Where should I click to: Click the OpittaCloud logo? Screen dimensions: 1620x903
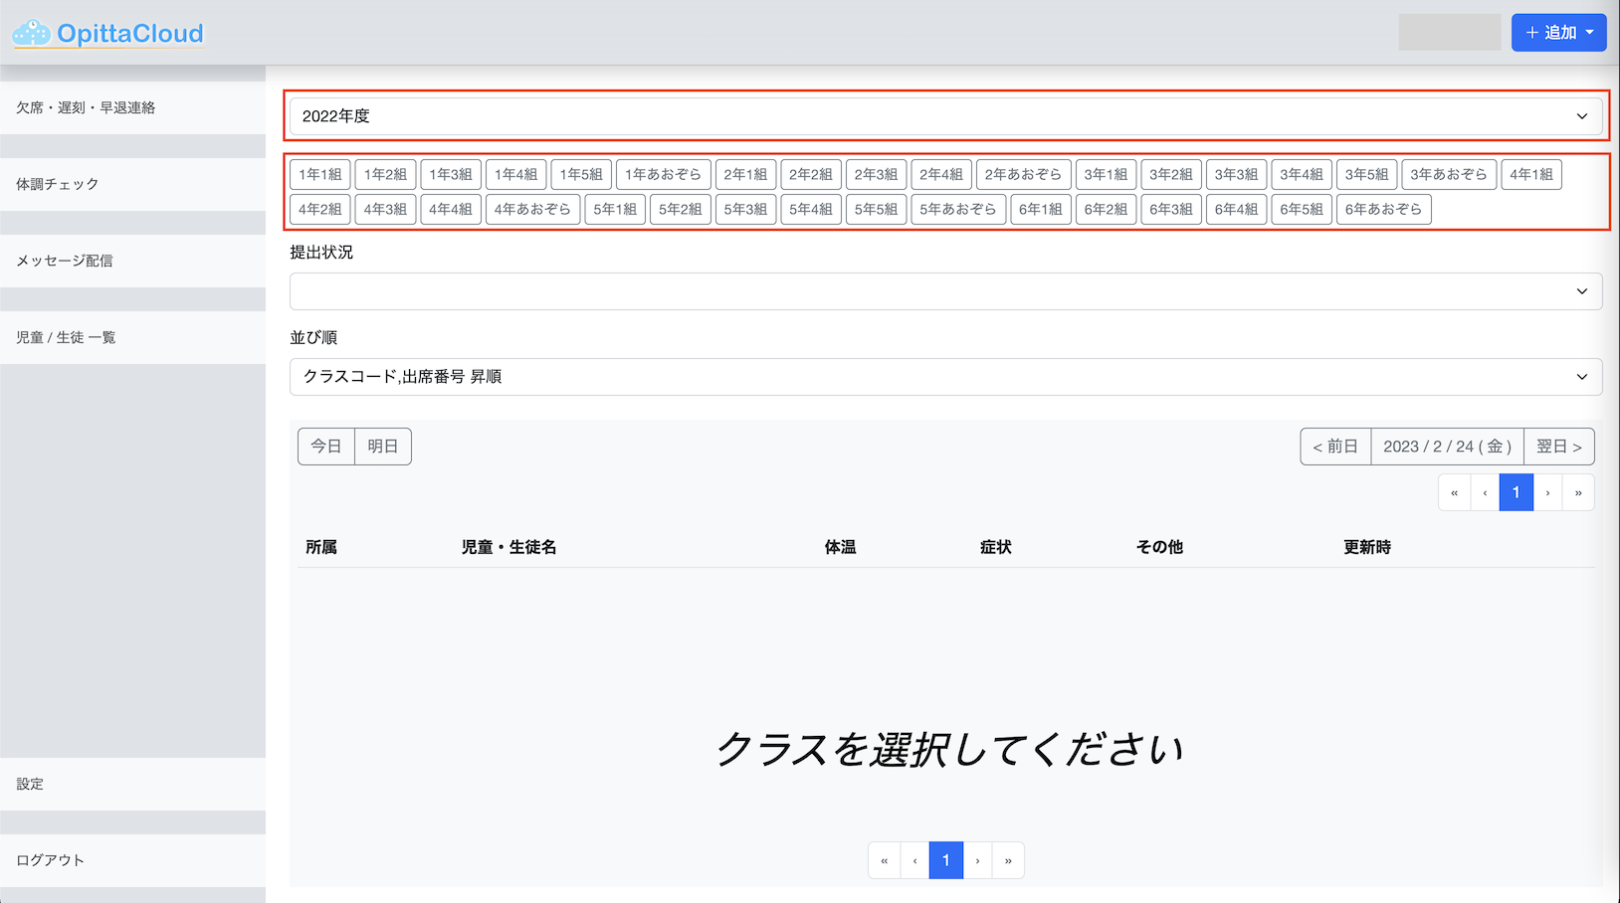click(x=107, y=34)
